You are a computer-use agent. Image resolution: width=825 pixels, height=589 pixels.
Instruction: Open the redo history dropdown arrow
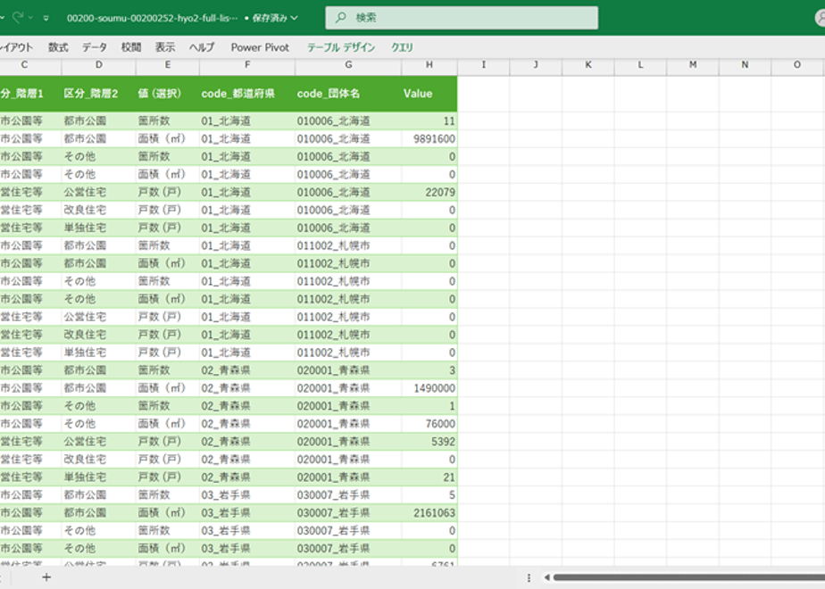point(30,18)
